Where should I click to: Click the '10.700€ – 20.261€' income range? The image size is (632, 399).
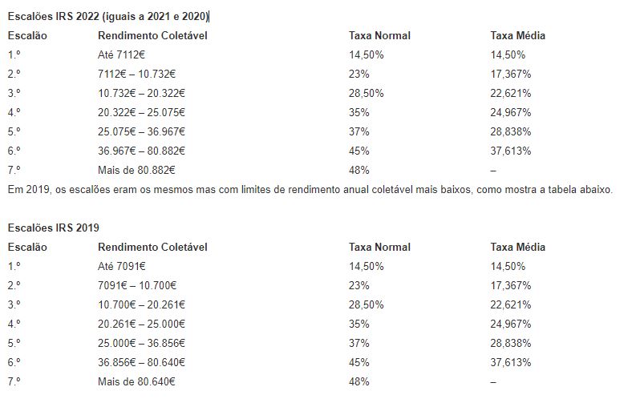click(x=141, y=304)
